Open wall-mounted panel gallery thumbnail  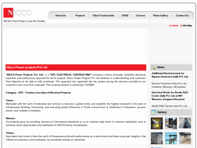click(x=157, y=138)
